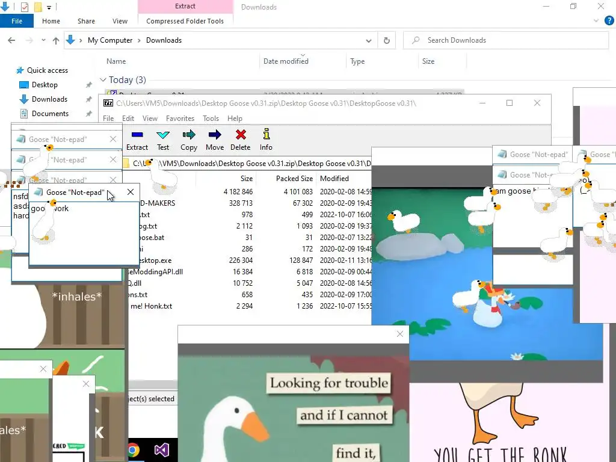The height and width of the screenshot is (462, 616).
Task: Click the 7-Zip Copy toolbar icon
Action: [189, 135]
